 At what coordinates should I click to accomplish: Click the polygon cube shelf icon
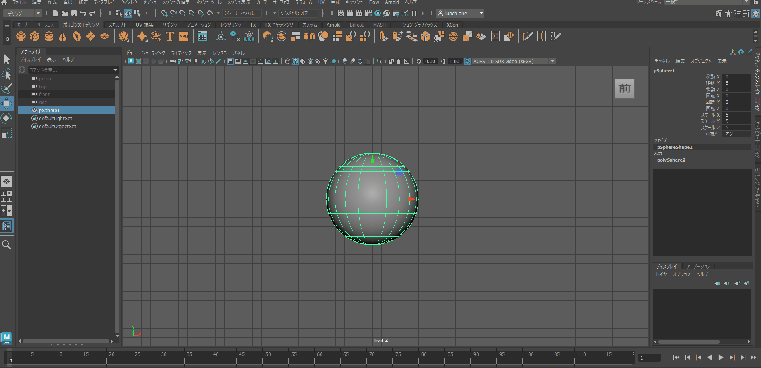tap(35, 37)
